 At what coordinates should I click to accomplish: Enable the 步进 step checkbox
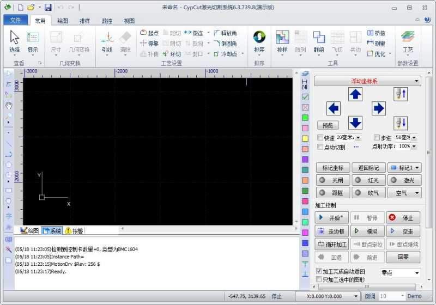(377, 137)
